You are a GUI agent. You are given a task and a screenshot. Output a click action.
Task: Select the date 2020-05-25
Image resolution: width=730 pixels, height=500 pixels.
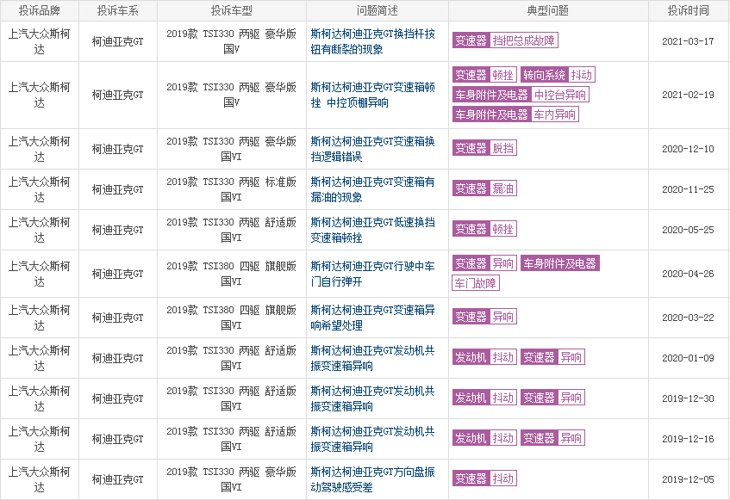(x=688, y=230)
